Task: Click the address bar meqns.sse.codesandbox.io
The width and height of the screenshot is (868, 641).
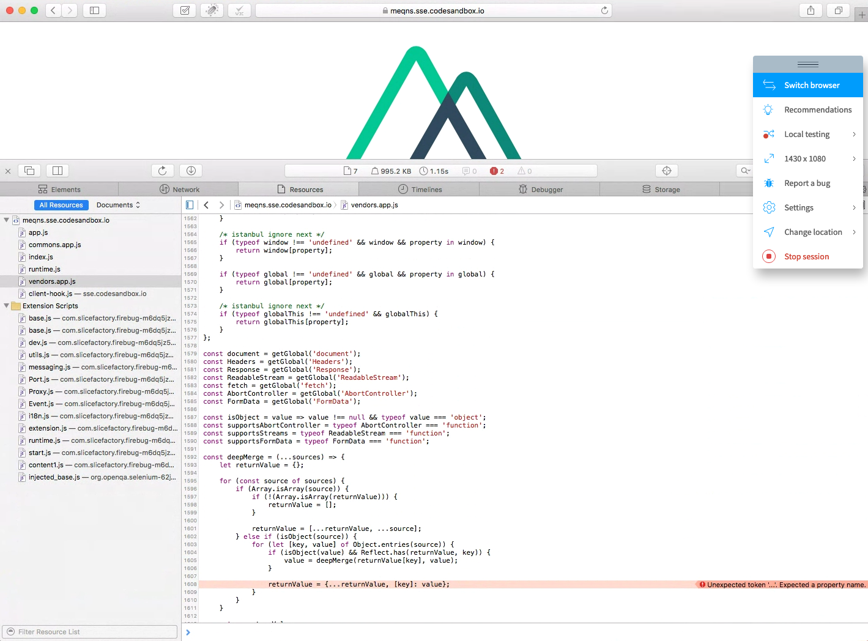Action: 433,10
